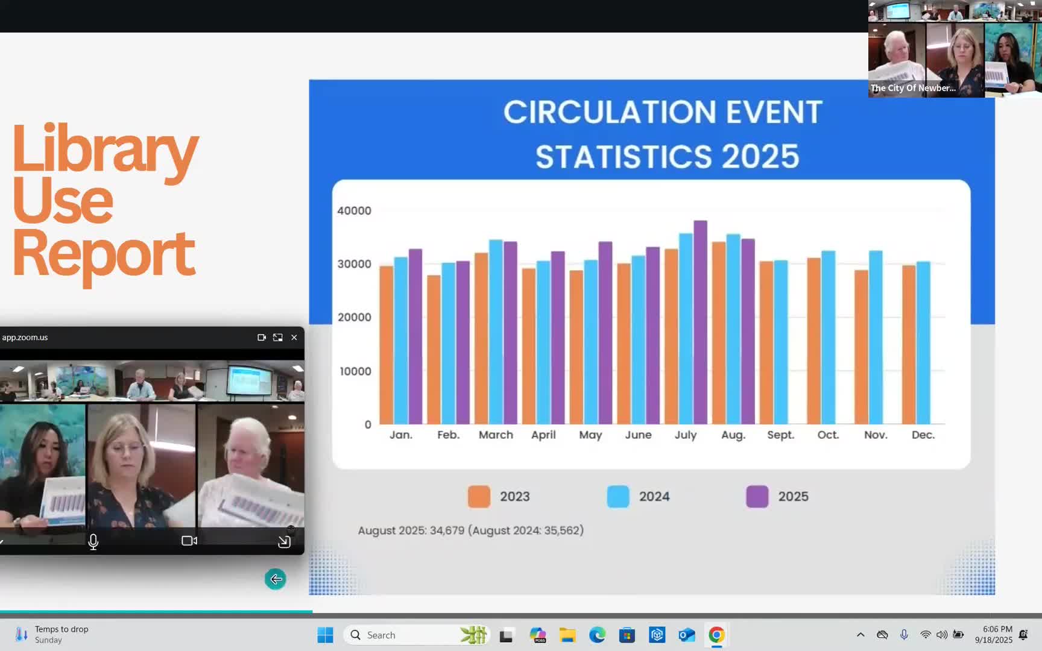
Task: Mute the microphone in the Zoom mini window
Action: (93, 541)
